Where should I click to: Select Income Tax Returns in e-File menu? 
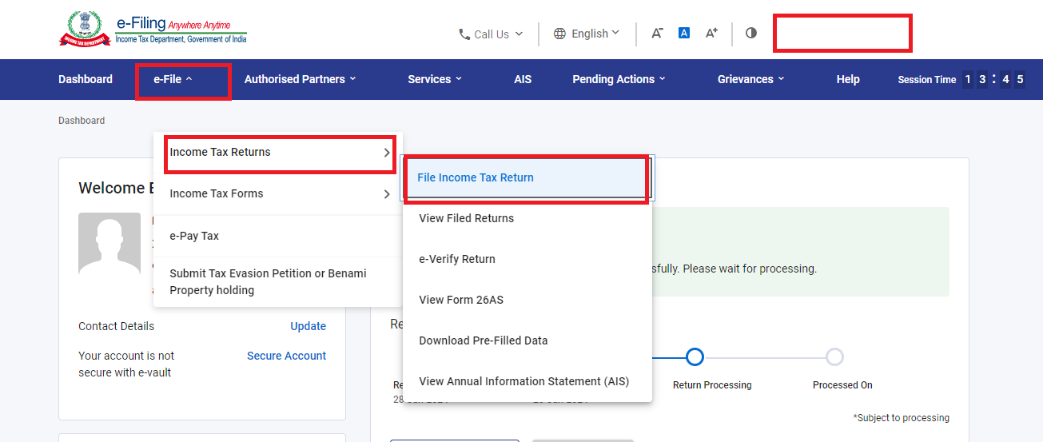pyautogui.click(x=280, y=153)
